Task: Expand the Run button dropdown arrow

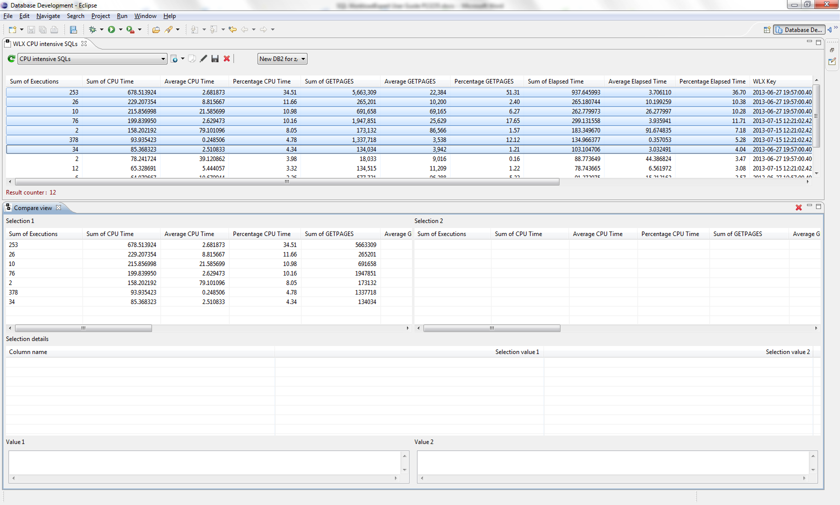Action: (120, 30)
